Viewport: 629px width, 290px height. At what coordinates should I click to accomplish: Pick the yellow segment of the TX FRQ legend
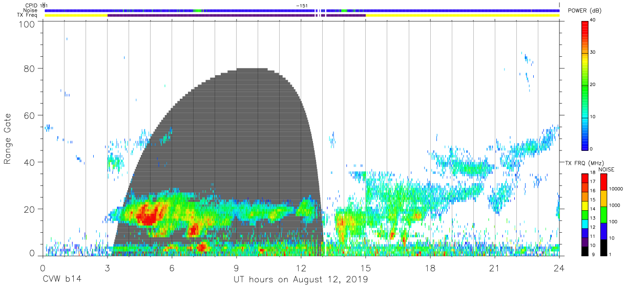(x=585, y=206)
